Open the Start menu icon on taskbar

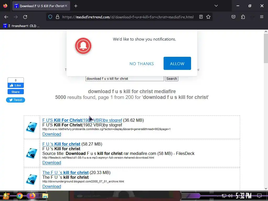coord(6,196)
